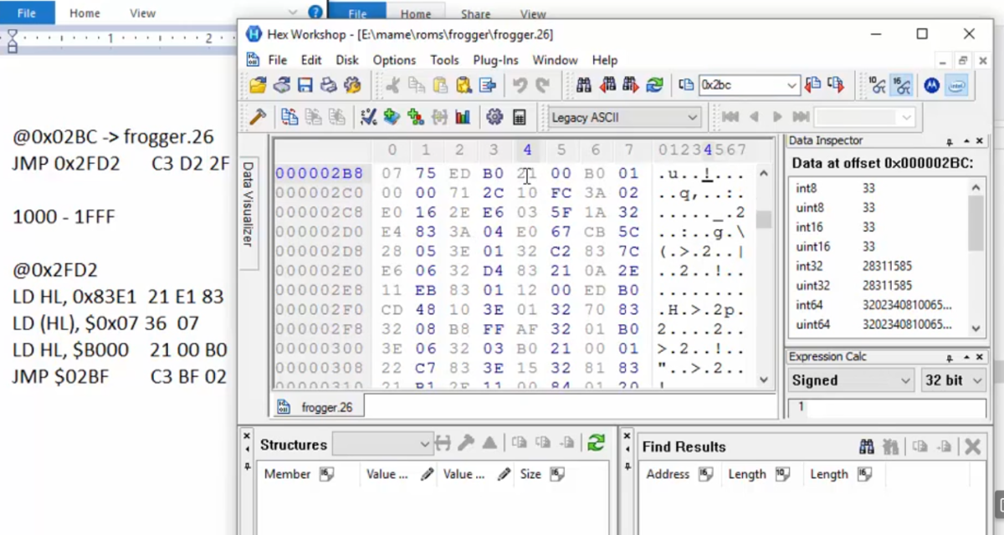Click the Open Drive icon in the toolbar
The height and width of the screenshot is (535, 1004).
[282, 85]
